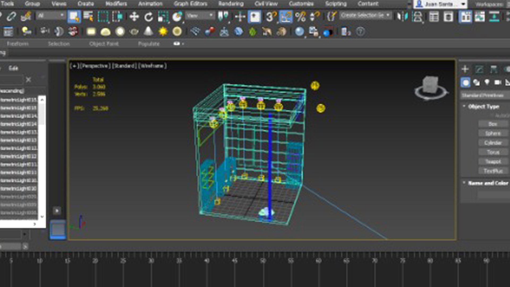510x287 pixels.
Task: Open the Group menu
Action: click(x=32, y=4)
